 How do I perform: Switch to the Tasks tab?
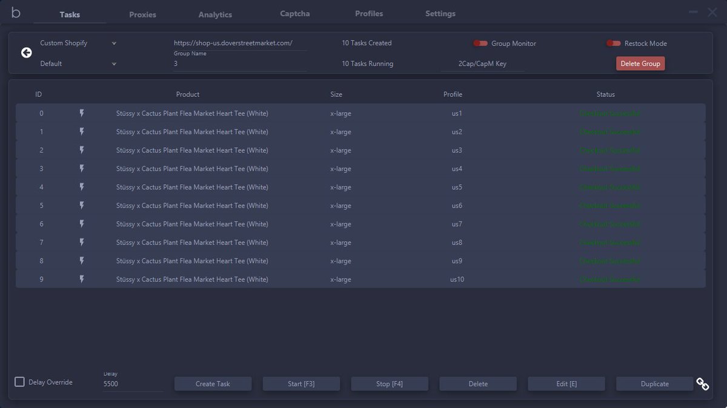(70, 15)
